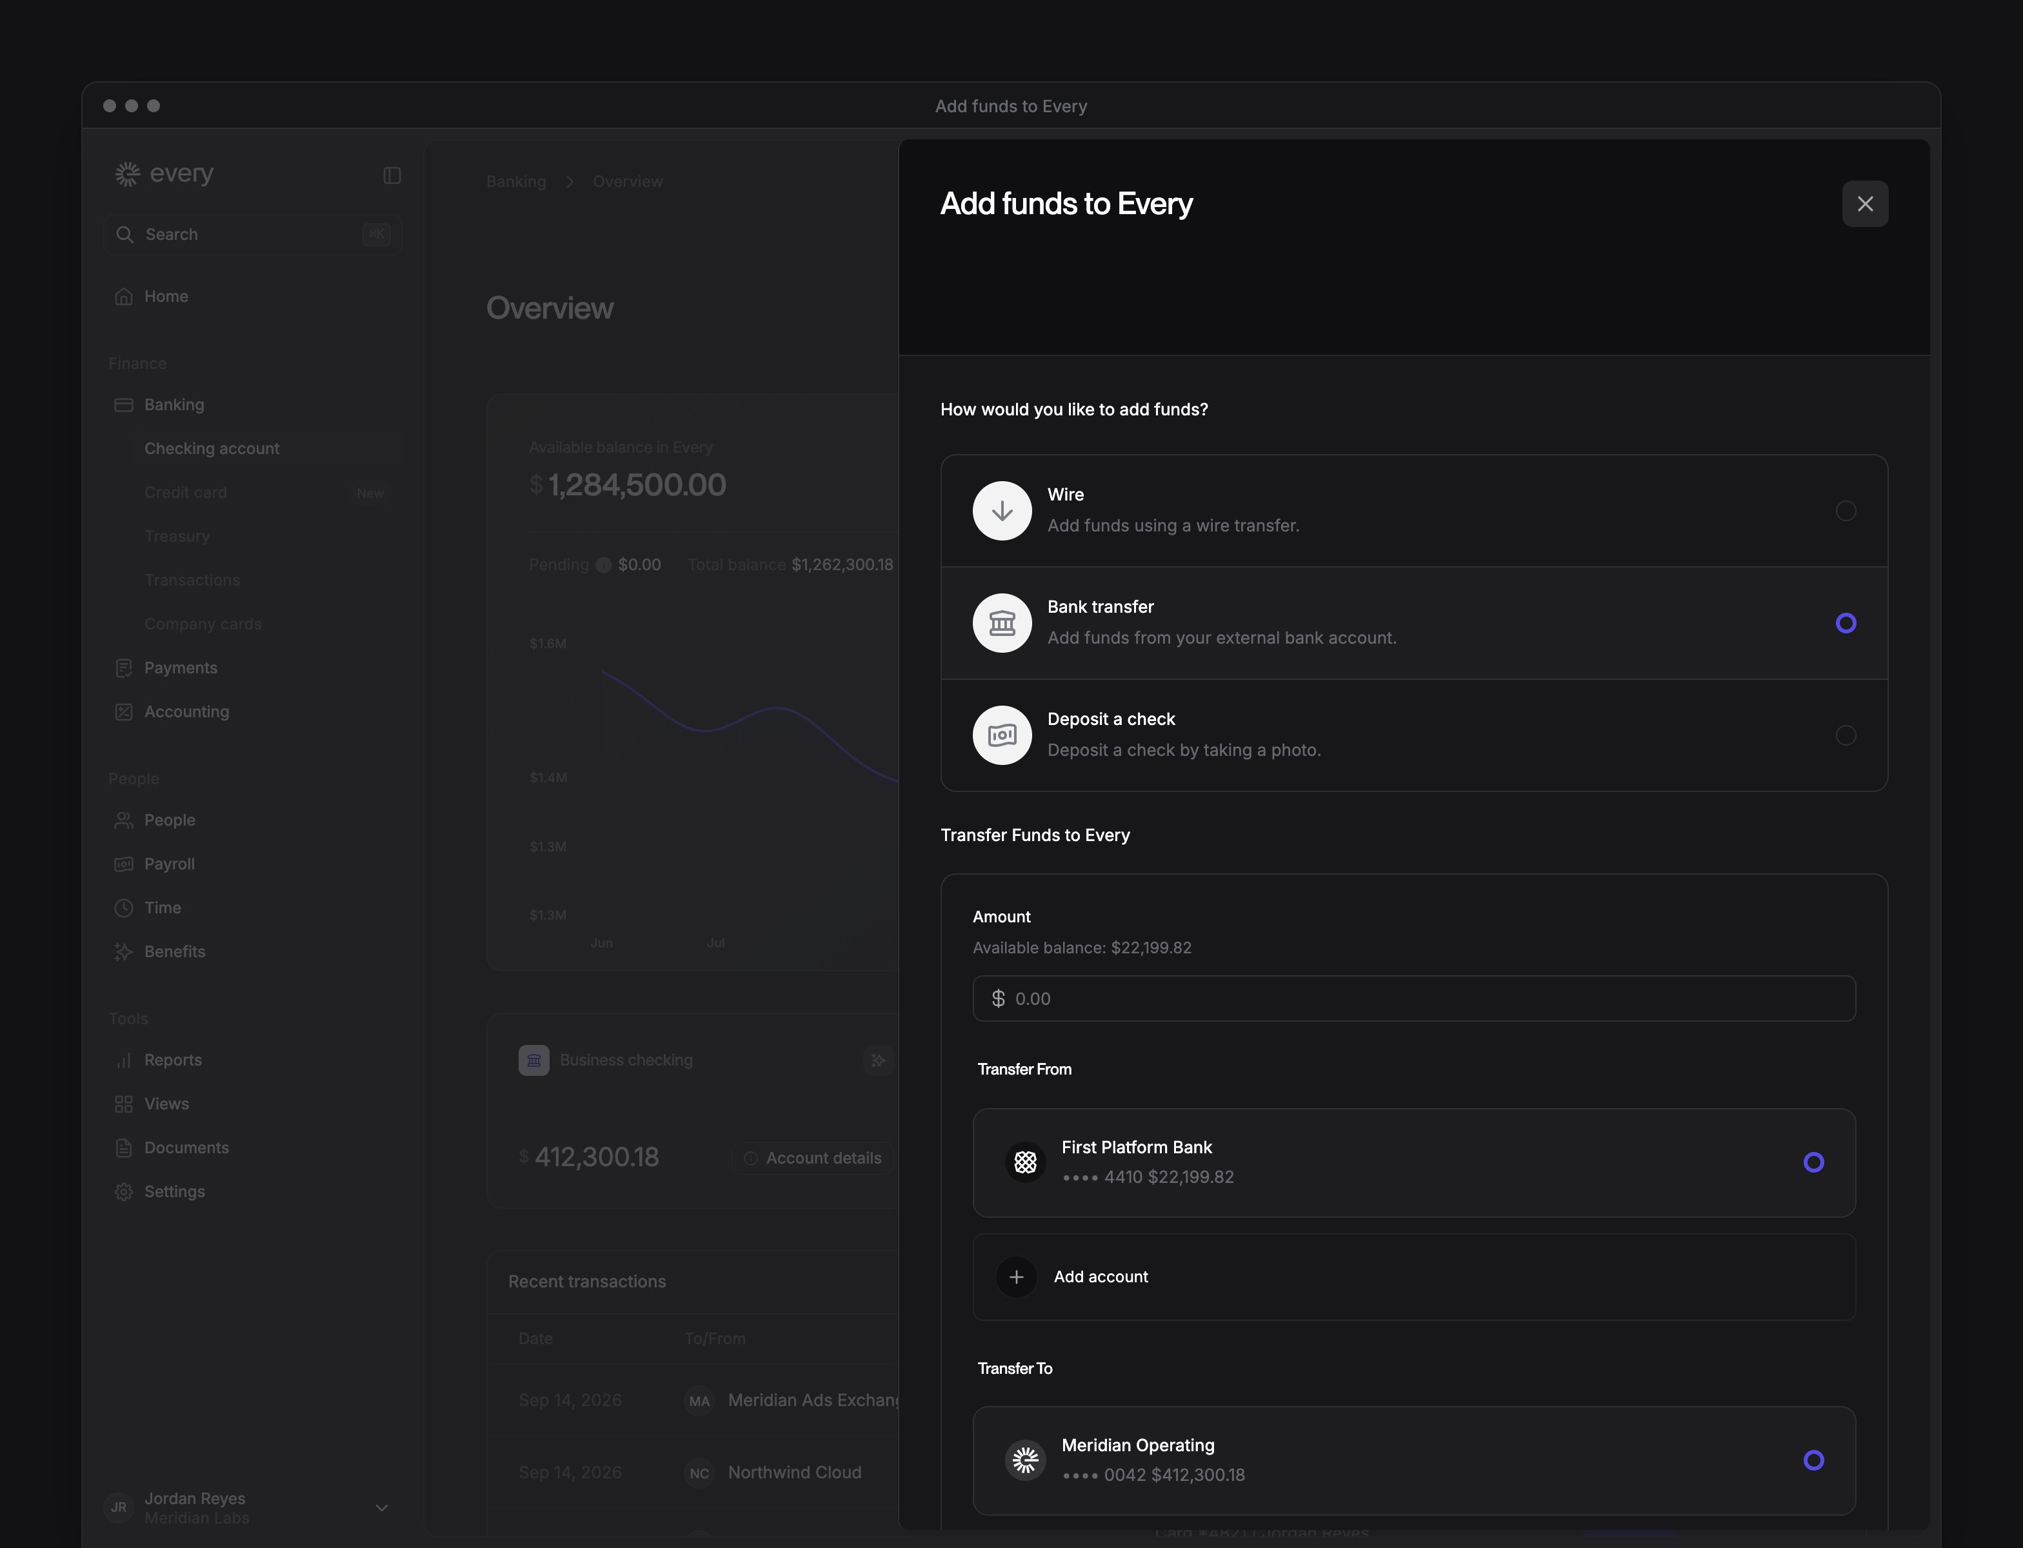
Task: Click the Payroll icon in sidebar
Action: (x=123, y=864)
